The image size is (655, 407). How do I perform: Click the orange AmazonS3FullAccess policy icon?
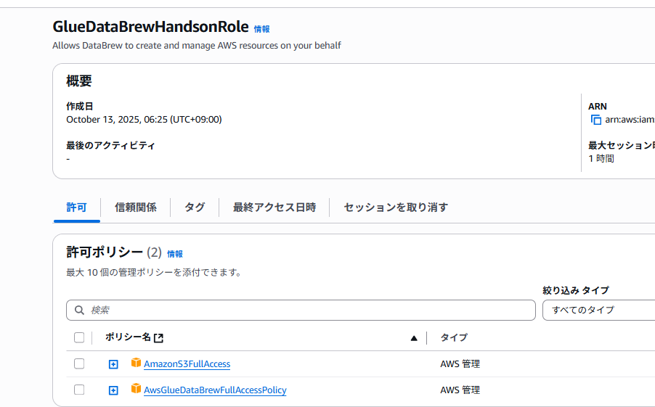point(136,363)
